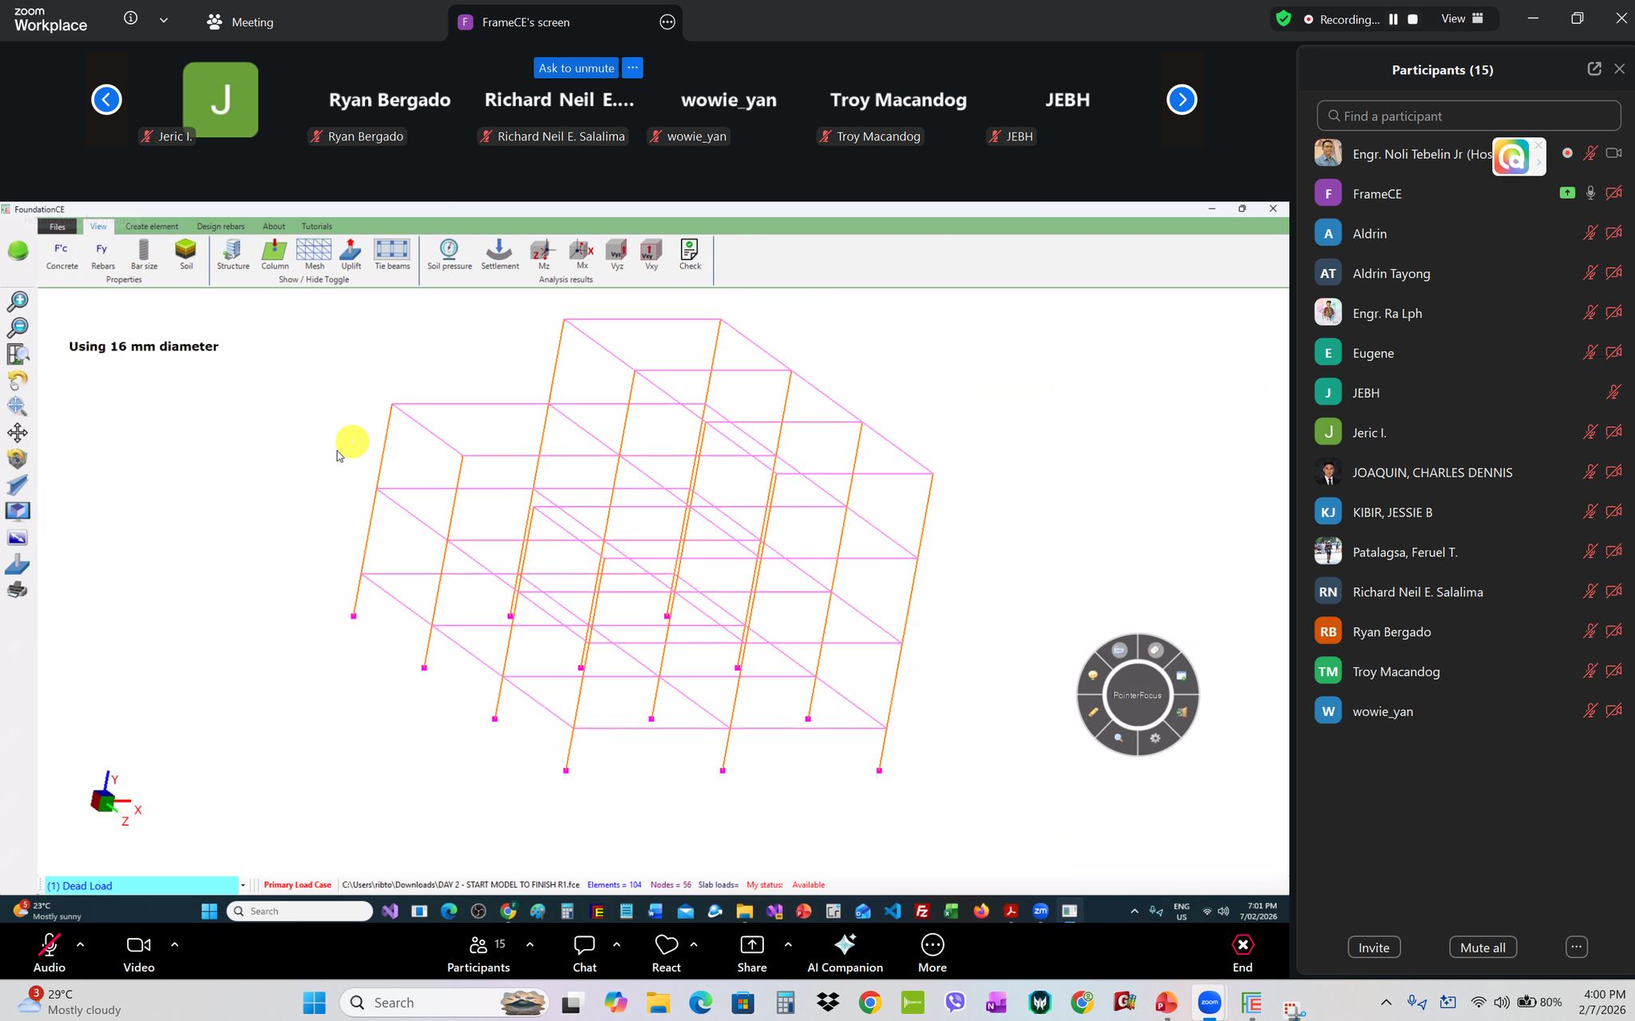The width and height of the screenshot is (1635, 1021).
Task: Toggle Structure visibility in ribbon
Action: pos(233,255)
